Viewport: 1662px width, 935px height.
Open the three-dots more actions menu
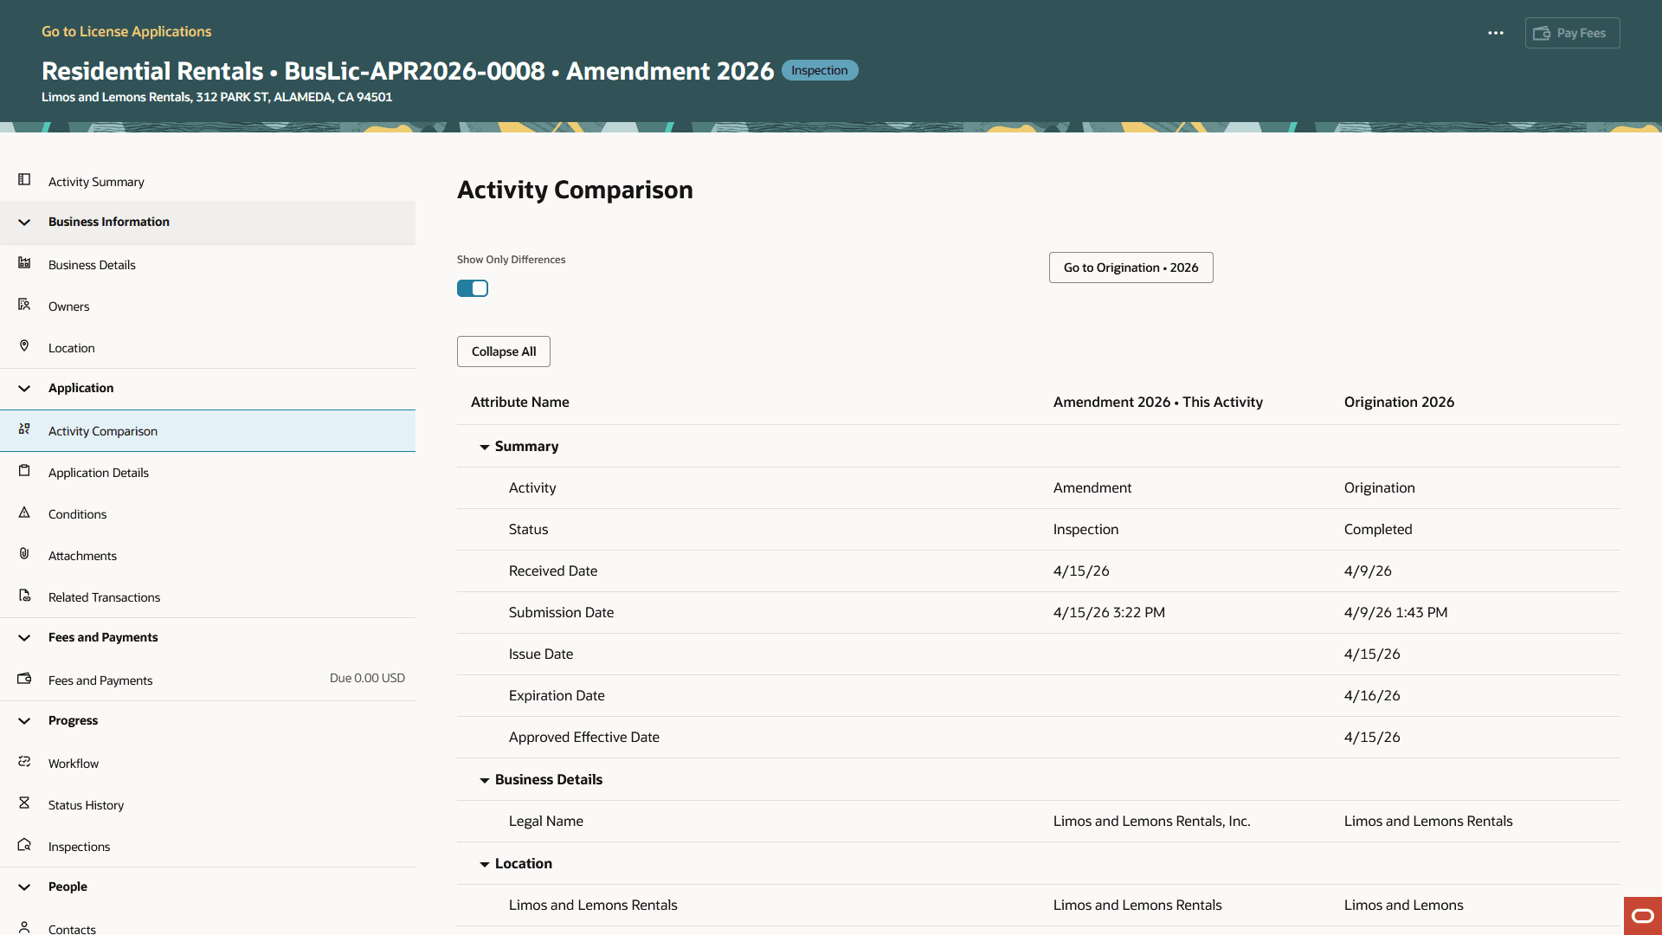tap(1496, 33)
